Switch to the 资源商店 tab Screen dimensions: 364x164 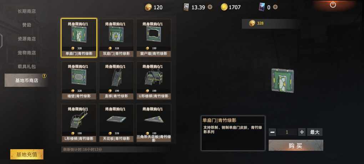[27, 39]
